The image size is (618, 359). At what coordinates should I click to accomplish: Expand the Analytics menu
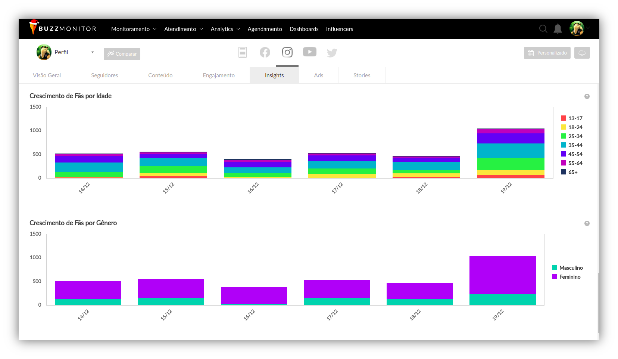pos(225,29)
